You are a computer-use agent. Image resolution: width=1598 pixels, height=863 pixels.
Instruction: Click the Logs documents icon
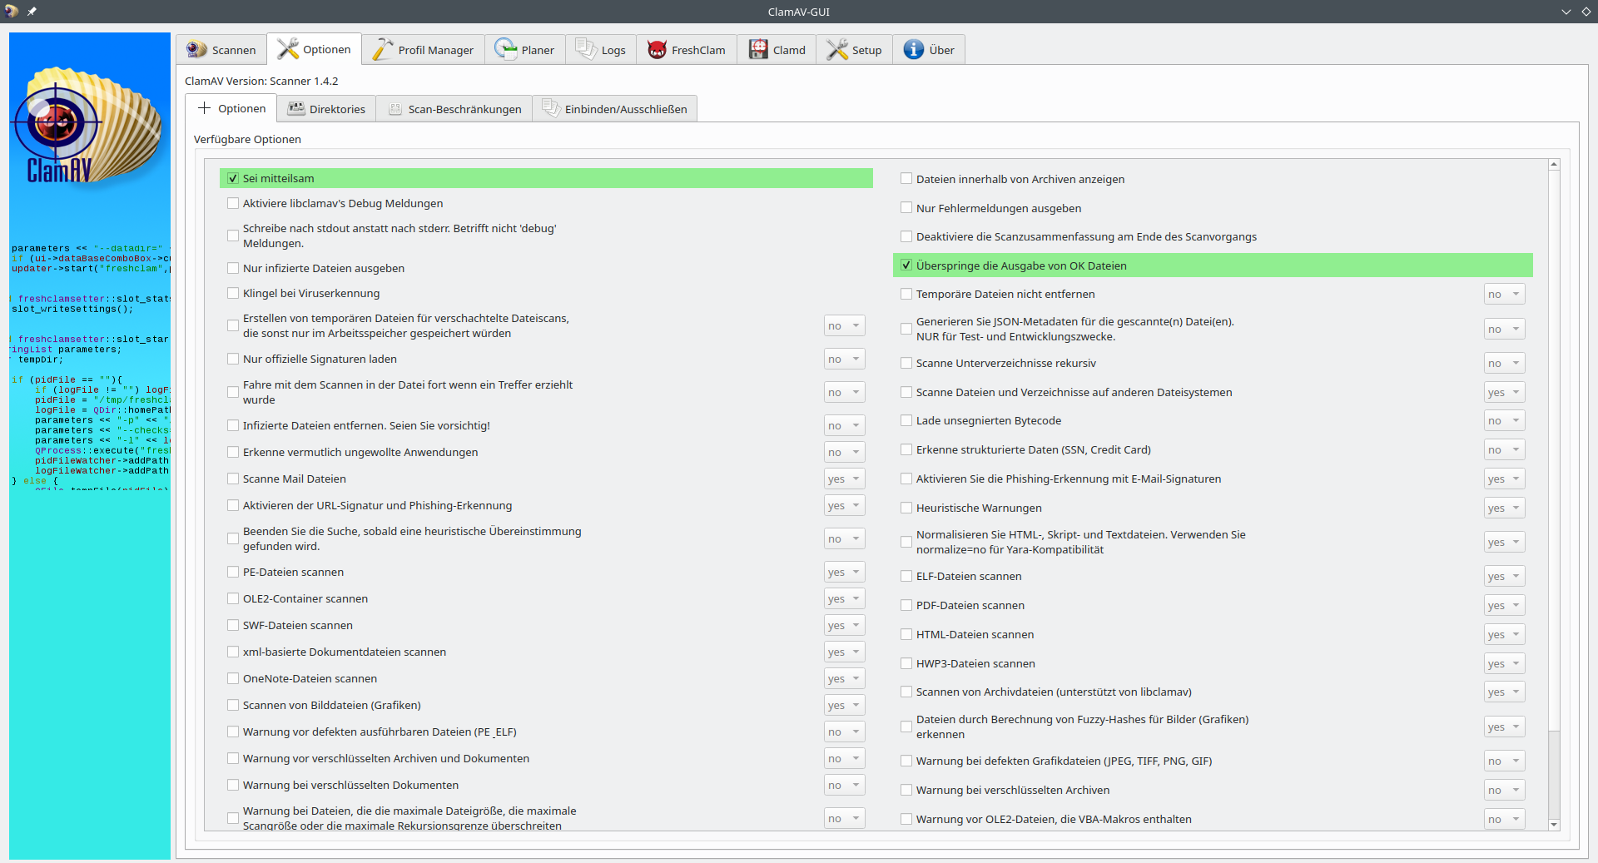point(586,50)
